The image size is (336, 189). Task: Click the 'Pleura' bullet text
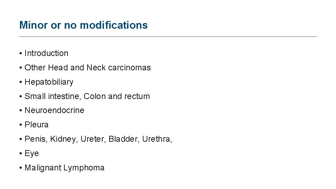click(x=36, y=125)
